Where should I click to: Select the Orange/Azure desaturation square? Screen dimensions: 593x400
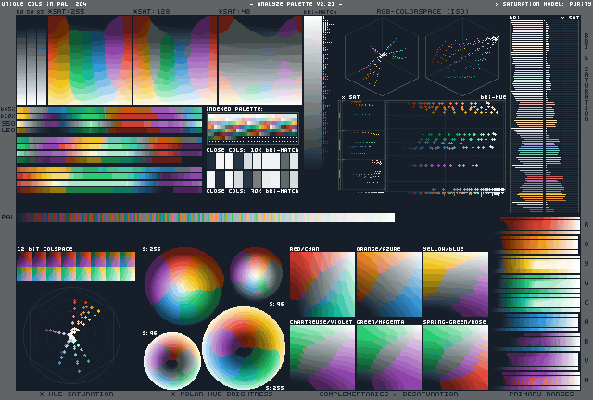[x=388, y=284]
